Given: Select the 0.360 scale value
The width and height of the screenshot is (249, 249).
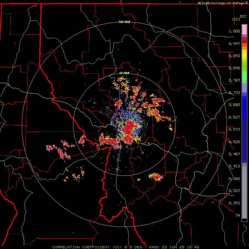Looking at the screenshot, I should [234, 179].
